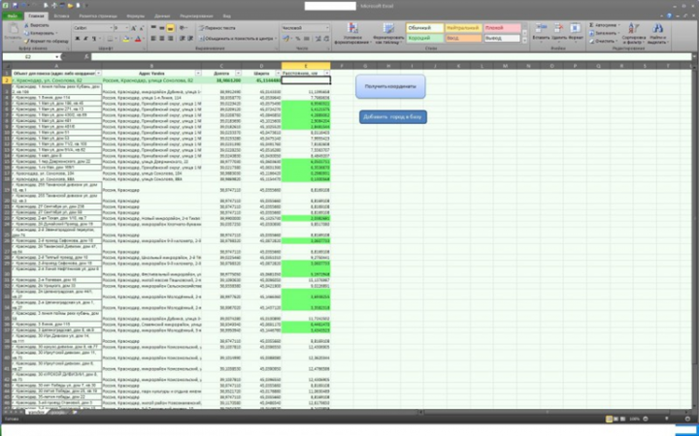Expand Объединить и поместить в центре options

276,39
